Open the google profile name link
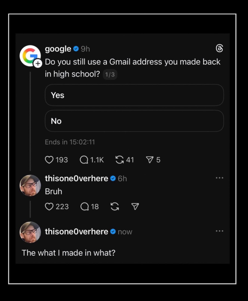 click(x=58, y=49)
